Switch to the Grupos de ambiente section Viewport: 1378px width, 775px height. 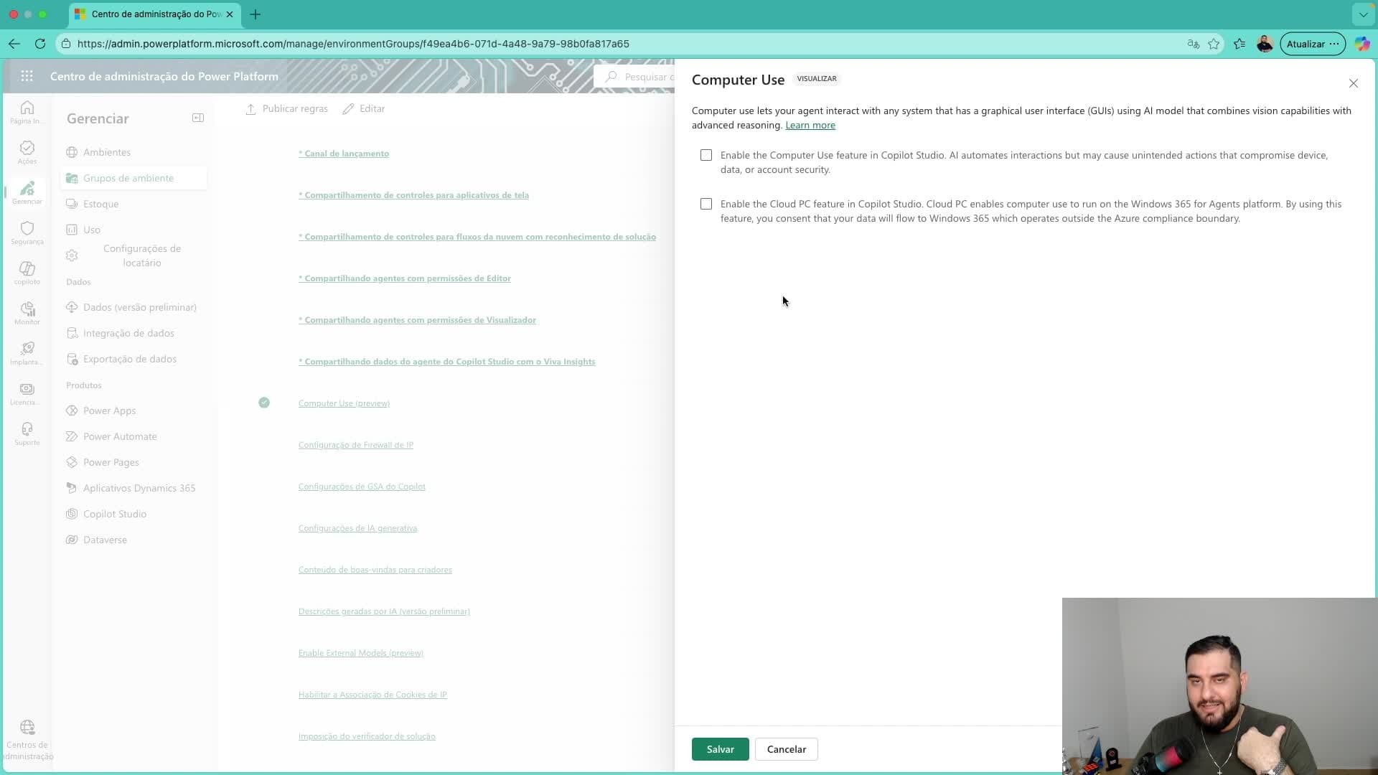[128, 177]
